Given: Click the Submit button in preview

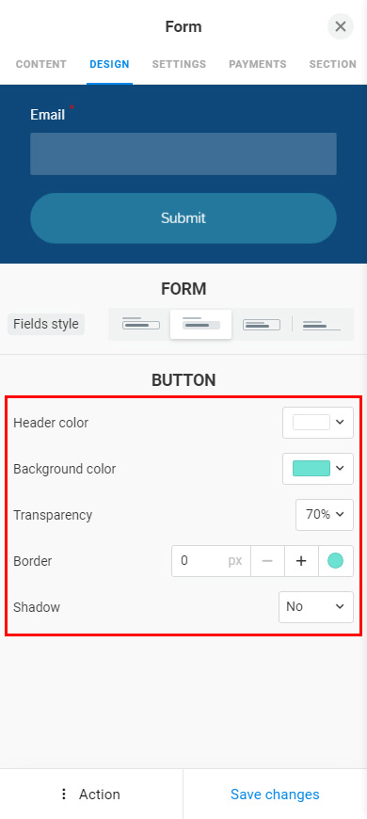Looking at the screenshot, I should (183, 217).
